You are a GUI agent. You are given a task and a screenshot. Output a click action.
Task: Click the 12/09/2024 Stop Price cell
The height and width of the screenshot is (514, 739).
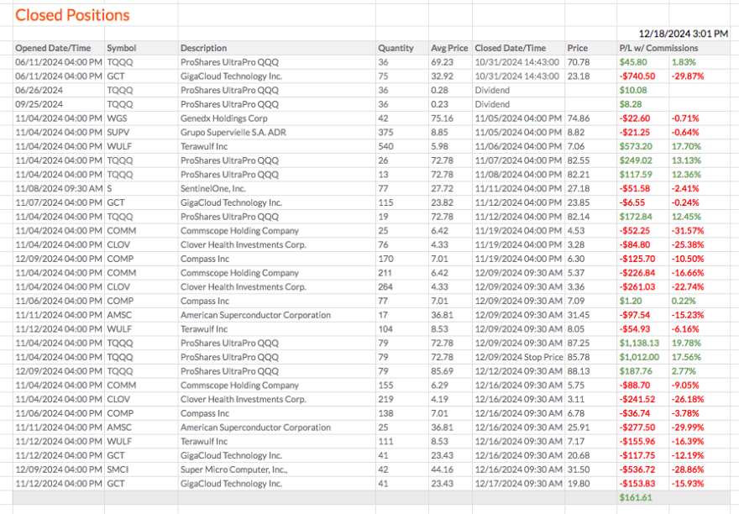[519, 358]
